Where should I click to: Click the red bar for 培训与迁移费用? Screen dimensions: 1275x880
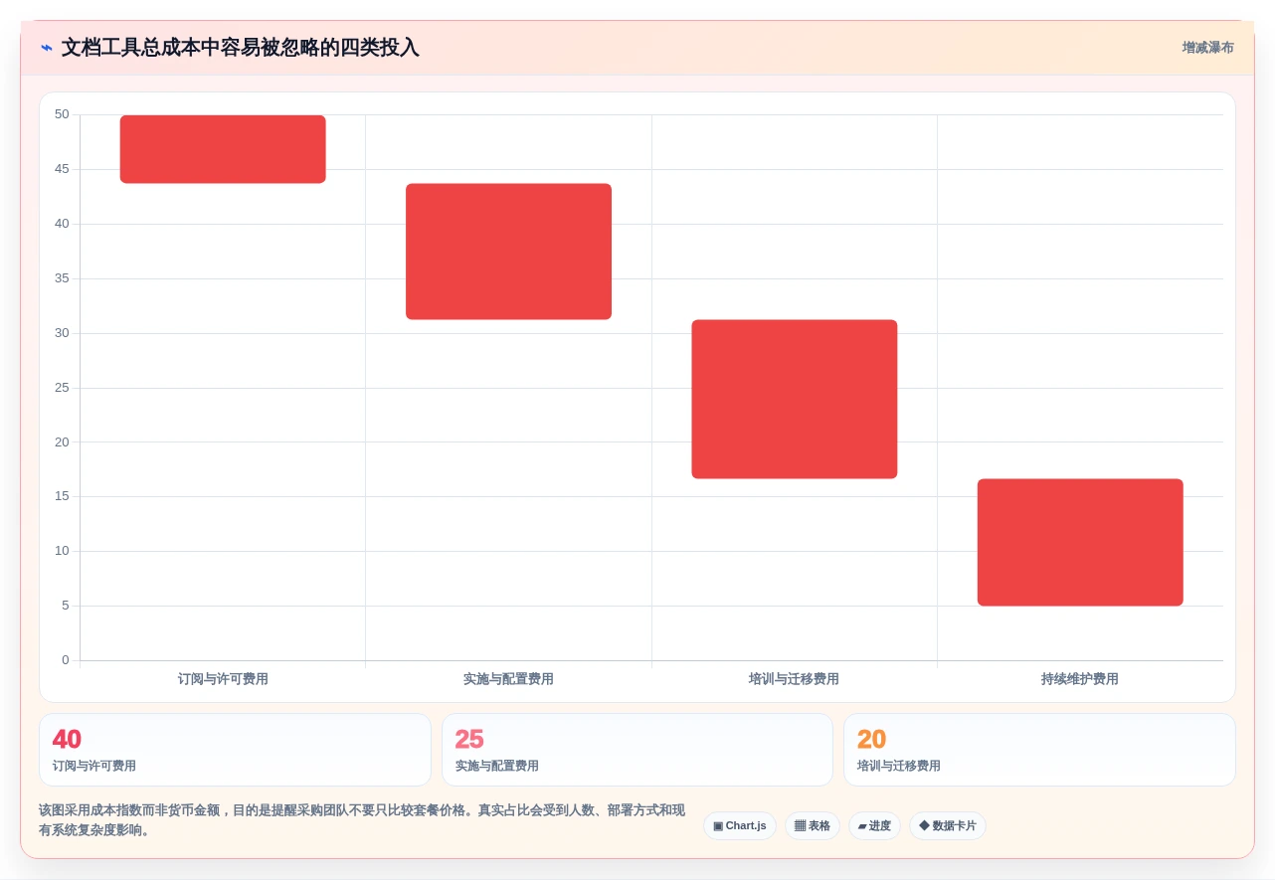tap(795, 400)
